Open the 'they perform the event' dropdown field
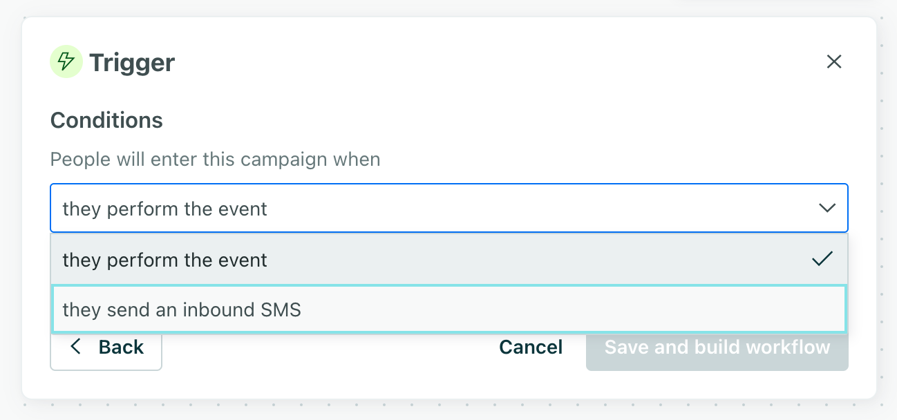 [449, 208]
